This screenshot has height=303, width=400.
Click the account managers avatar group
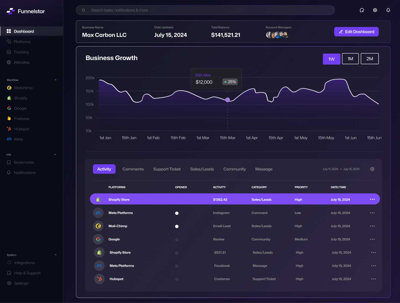tap(277, 35)
